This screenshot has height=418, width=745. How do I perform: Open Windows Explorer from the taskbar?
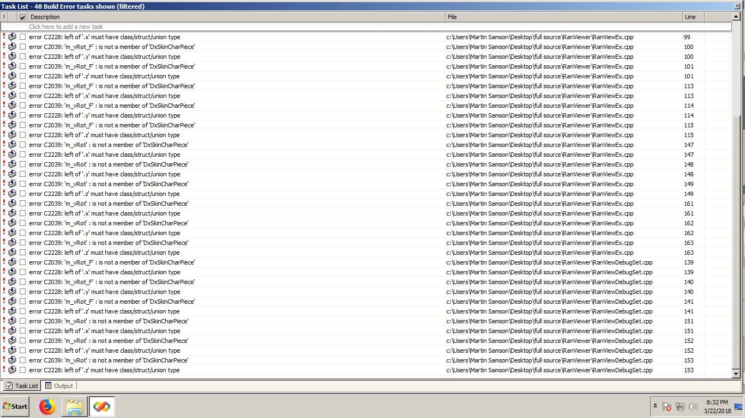click(x=75, y=406)
